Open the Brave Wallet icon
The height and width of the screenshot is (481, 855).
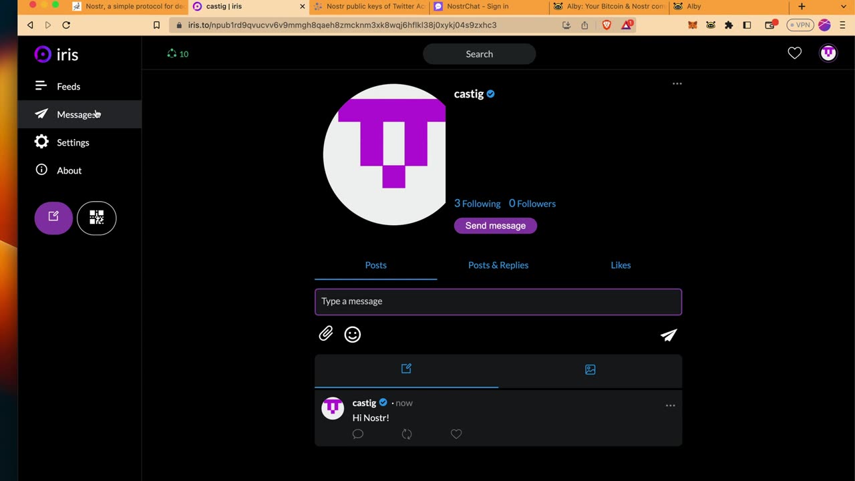770,25
